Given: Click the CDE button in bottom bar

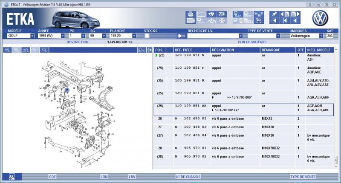Looking at the screenshot, I should point(52,177).
